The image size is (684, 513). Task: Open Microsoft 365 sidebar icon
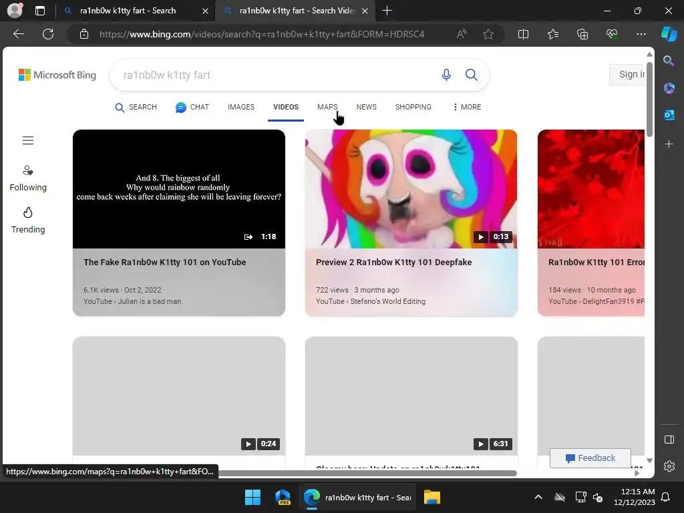pyautogui.click(x=669, y=88)
